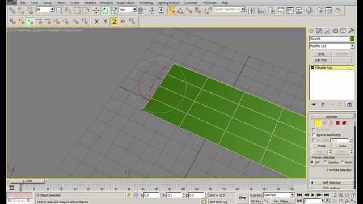Click the Unlink Selection icon

[x=21, y=10]
